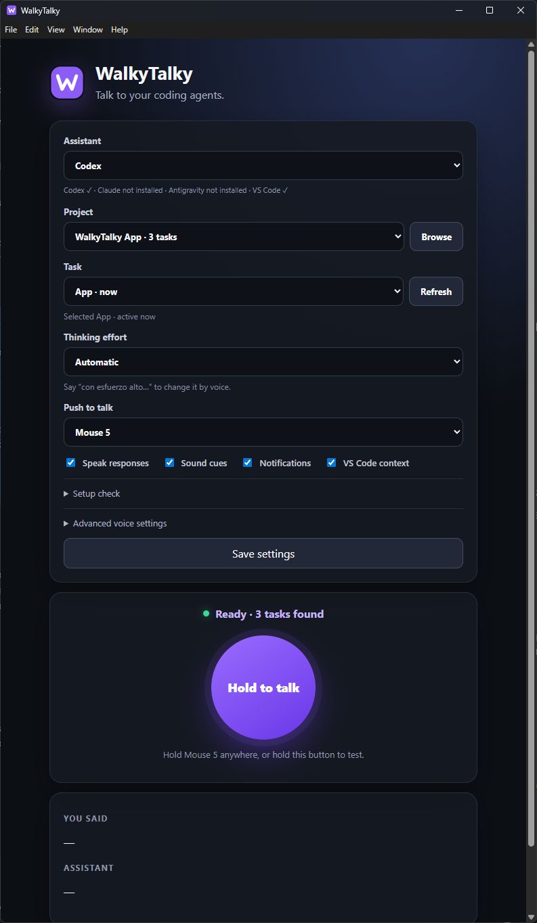Click the 'con esfuerzo alto' hint text

(147, 387)
